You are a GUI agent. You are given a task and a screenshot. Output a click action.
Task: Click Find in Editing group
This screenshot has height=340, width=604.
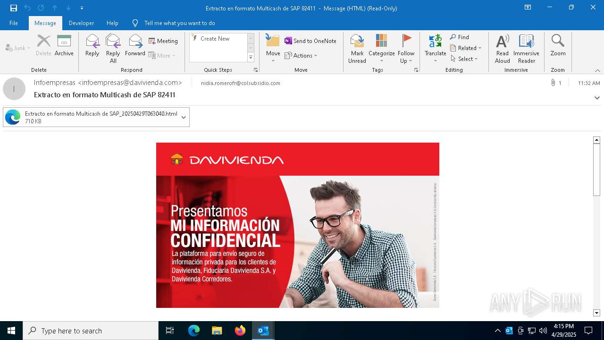click(x=460, y=37)
